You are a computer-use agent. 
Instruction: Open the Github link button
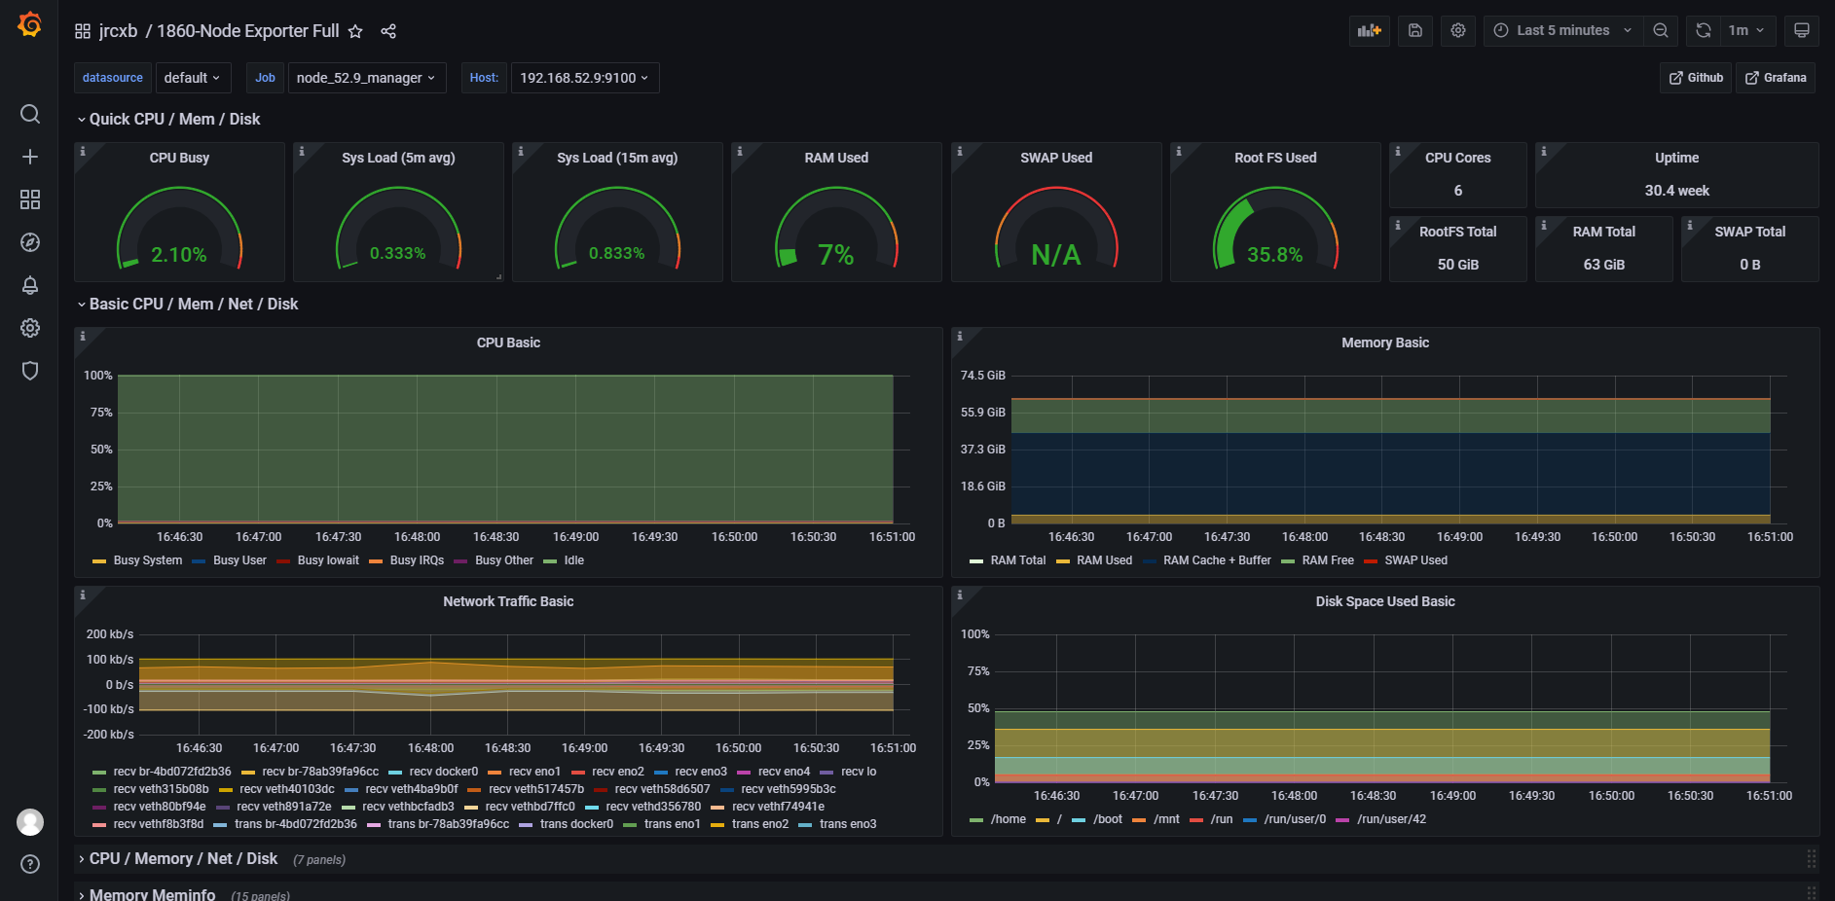pos(1696,78)
